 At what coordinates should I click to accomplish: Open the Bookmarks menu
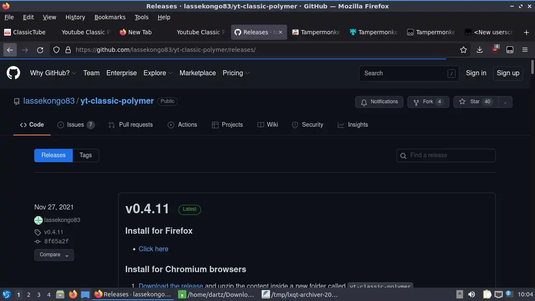[x=110, y=17]
